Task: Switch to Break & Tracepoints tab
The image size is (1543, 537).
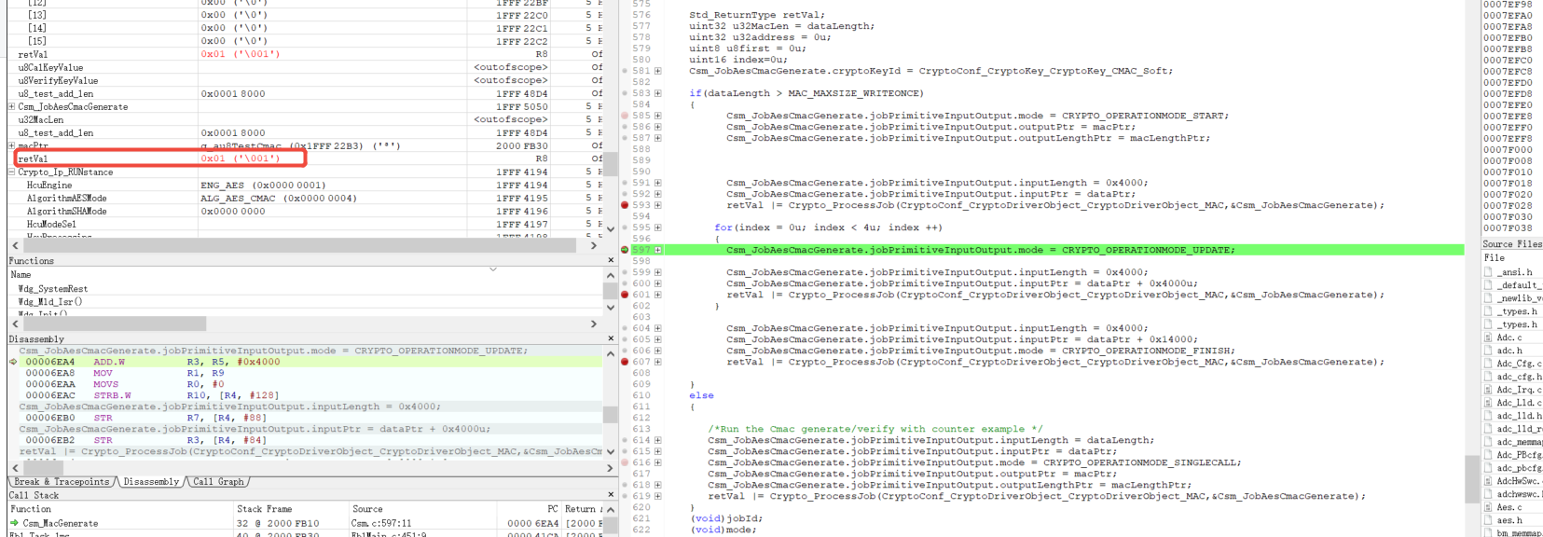Action: click(x=62, y=482)
